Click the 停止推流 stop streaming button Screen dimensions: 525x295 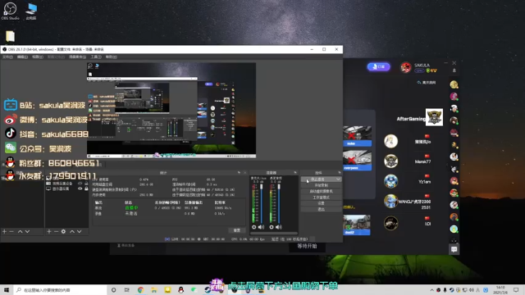coord(317,179)
